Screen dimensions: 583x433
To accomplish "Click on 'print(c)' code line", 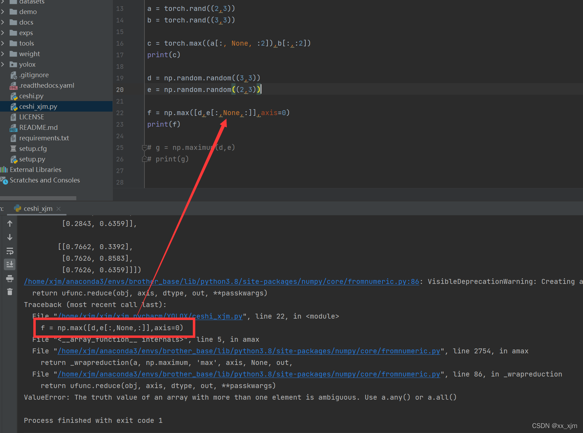I will coord(164,55).
